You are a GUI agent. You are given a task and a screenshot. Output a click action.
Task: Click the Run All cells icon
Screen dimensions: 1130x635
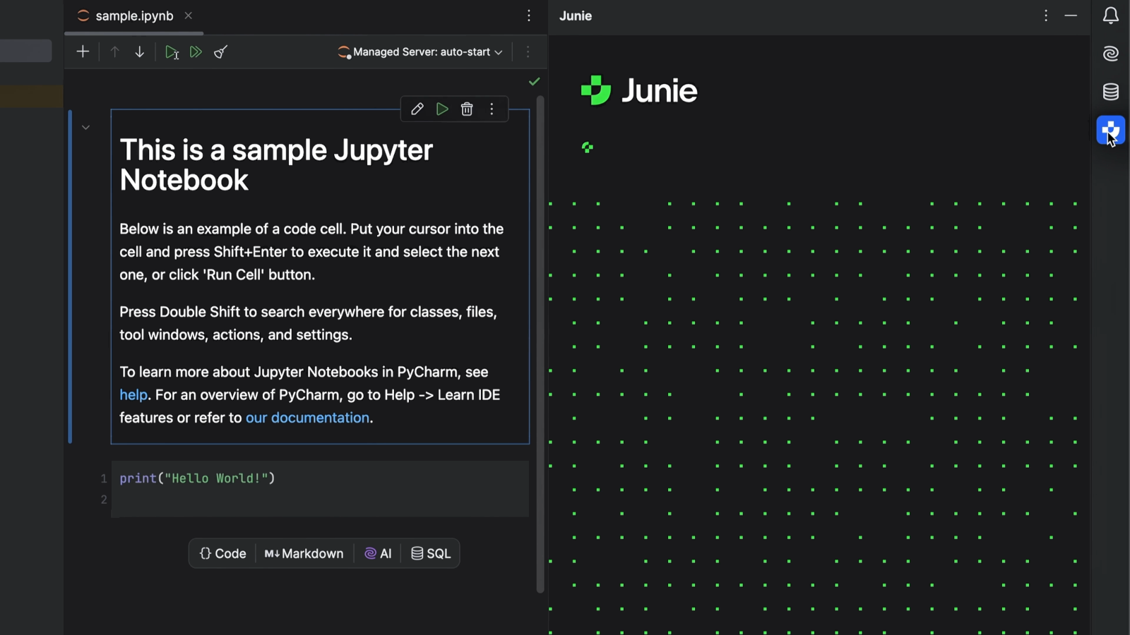tap(196, 52)
